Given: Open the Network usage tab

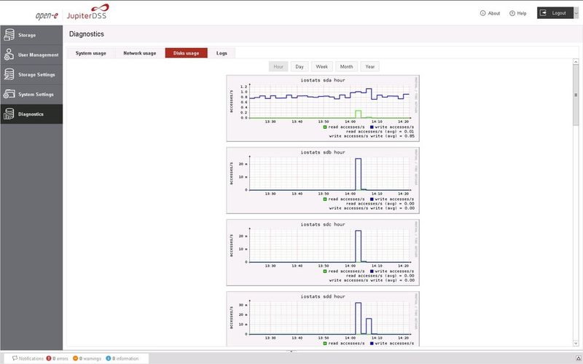Looking at the screenshot, I should (139, 53).
